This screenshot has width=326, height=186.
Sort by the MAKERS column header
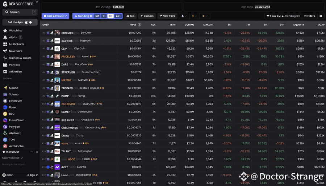tap(208, 25)
